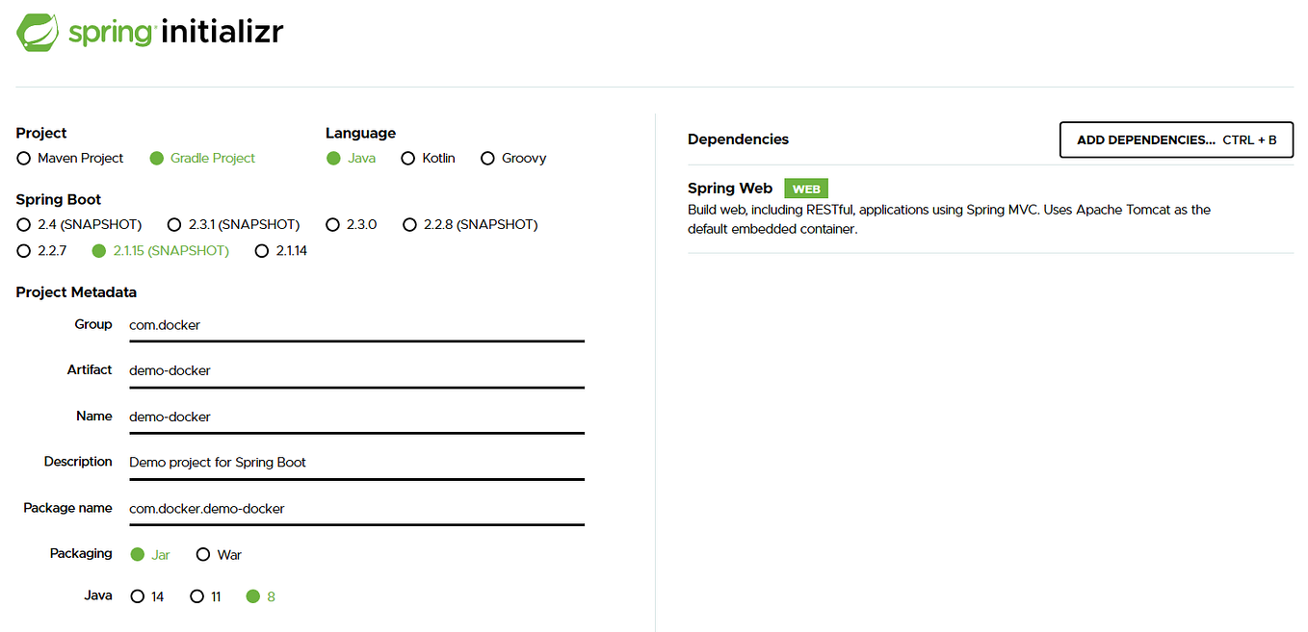Click the Name input field
The height and width of the screenshot is (632, 1308).
356,417
